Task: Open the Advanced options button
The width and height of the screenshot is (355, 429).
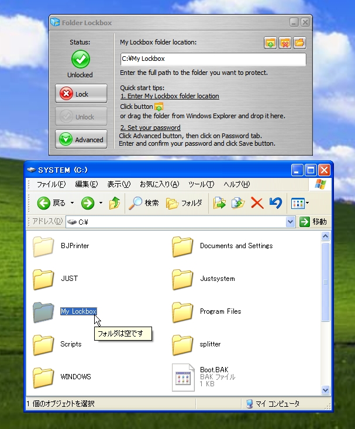Action: click(81, 139)
